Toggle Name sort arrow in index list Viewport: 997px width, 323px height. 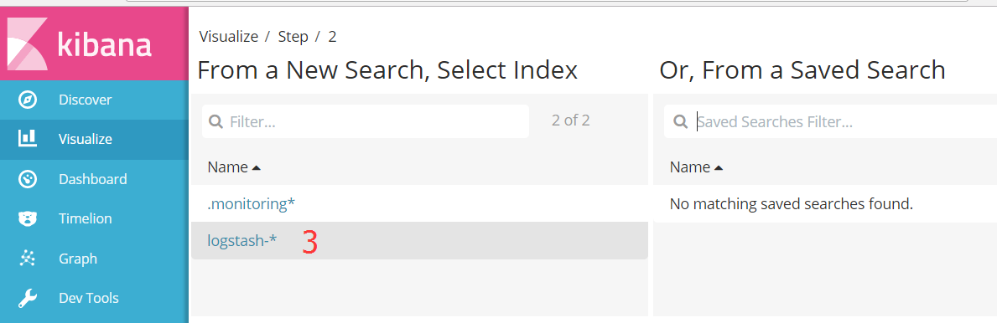[257, 167]
